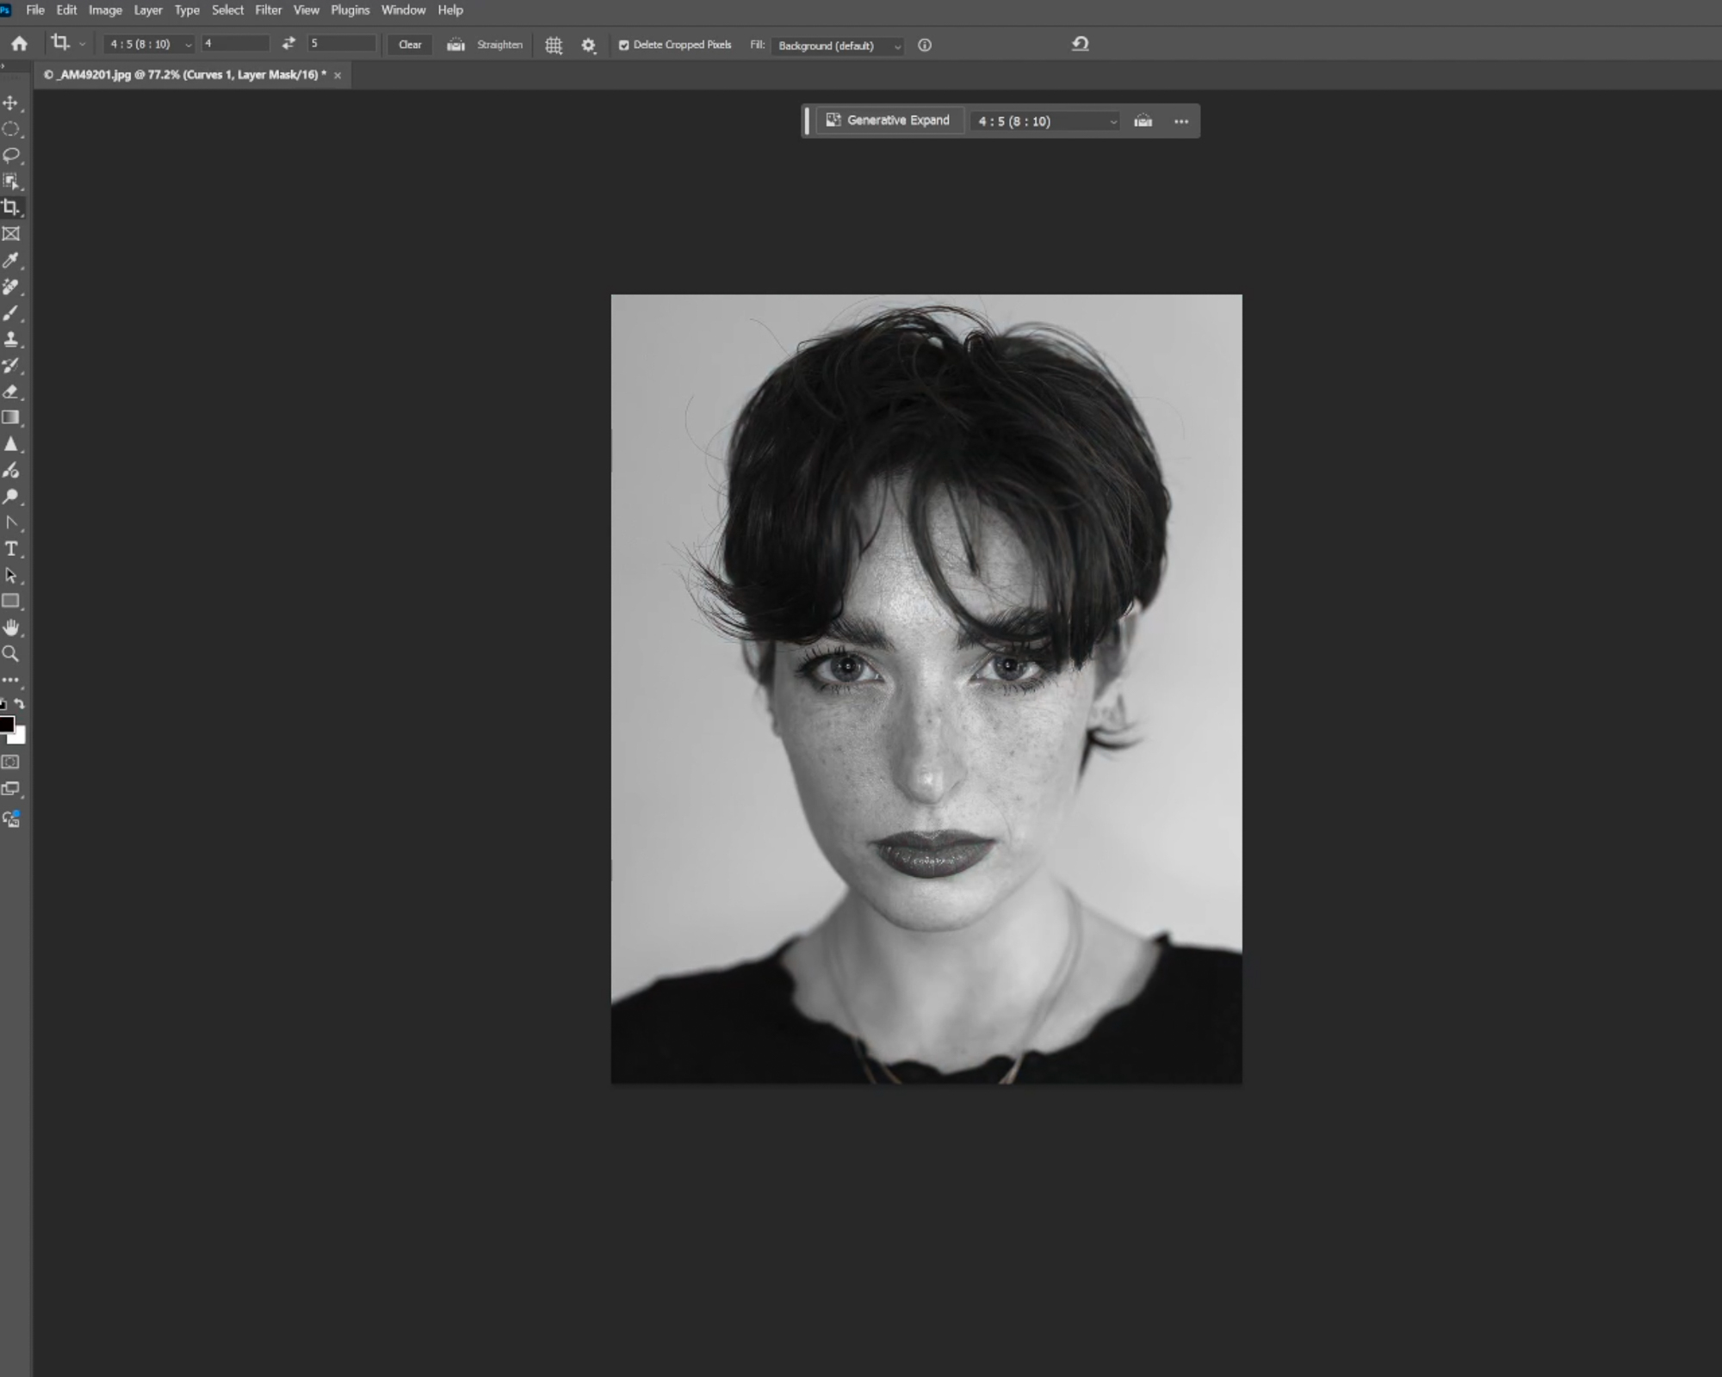Select the Zoom tool
The height and width of the screenshot is (1377, 1722).
point(11,654)
